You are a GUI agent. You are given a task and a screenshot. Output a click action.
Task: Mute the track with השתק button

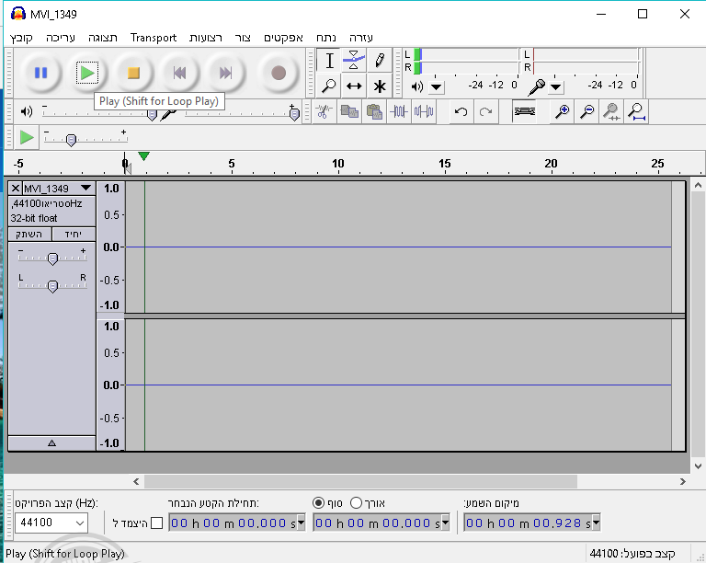tap(30, 235)
